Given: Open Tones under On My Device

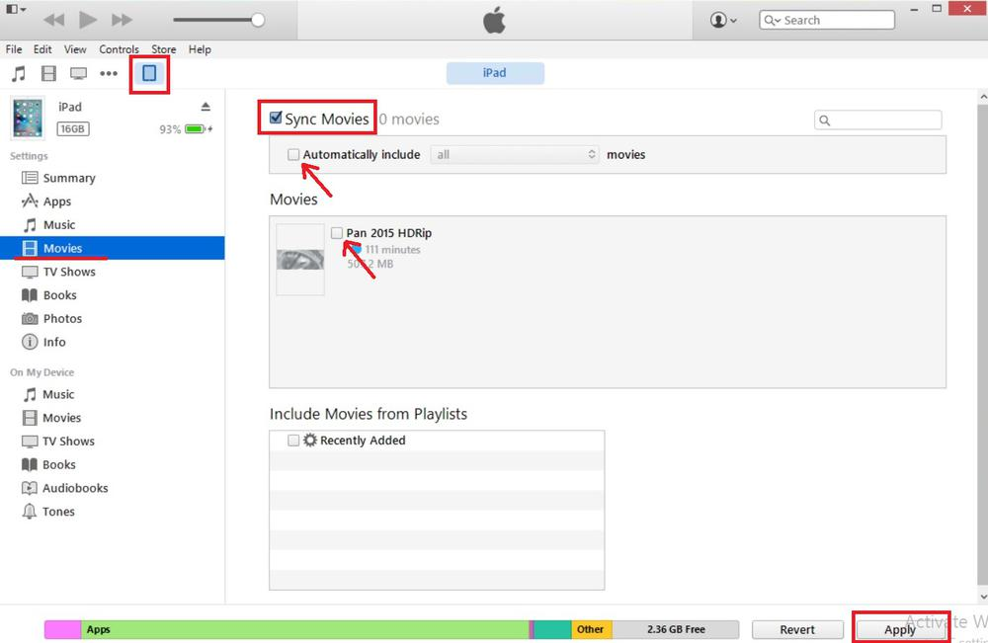Looking at the screenshot, I should (58, 512).
